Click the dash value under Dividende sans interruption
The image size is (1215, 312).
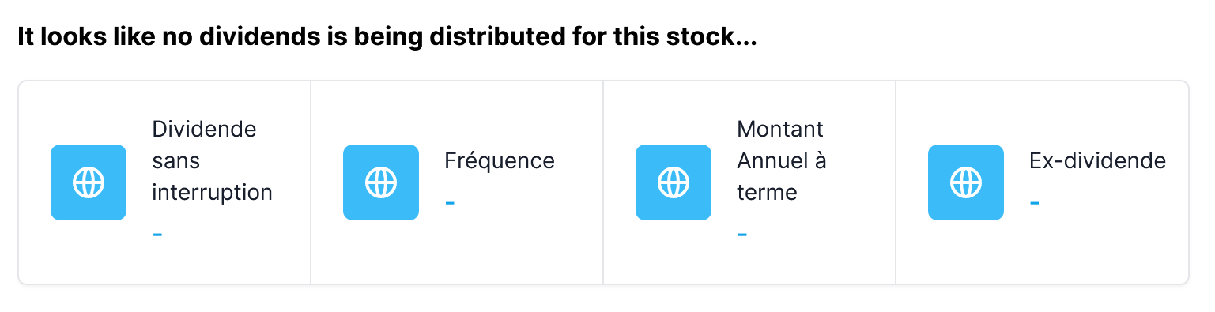click(x=157, y=235)
